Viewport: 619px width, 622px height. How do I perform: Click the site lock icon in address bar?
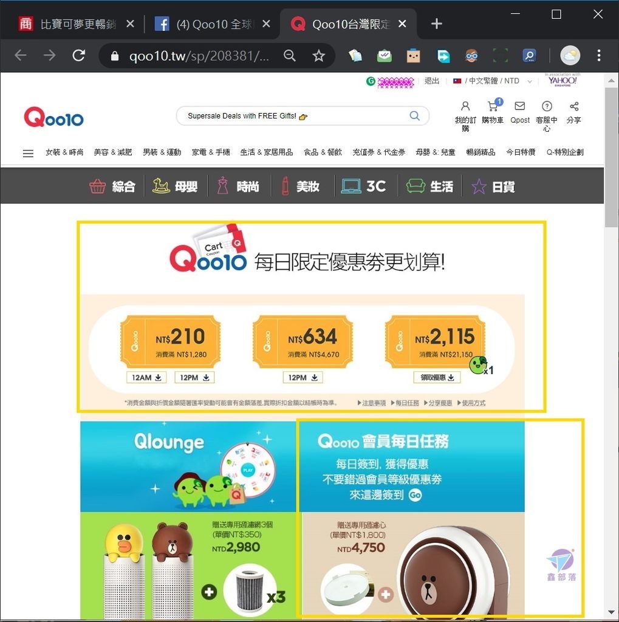(115, 56)
